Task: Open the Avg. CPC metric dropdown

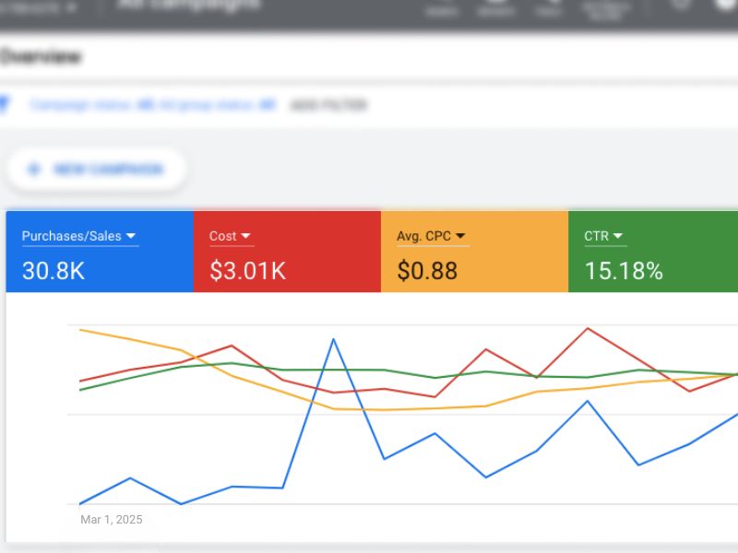Action: click(462, 235)
